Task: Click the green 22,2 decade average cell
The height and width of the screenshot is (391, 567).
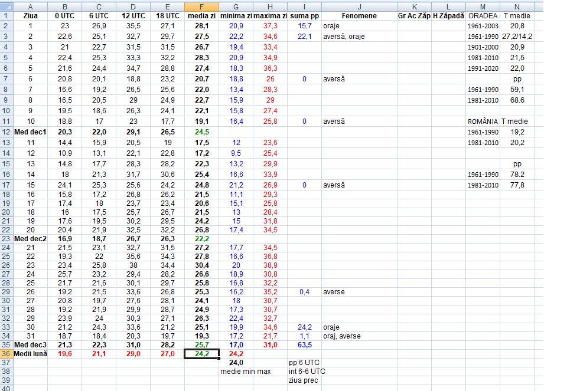Action: tap(201, 239)
